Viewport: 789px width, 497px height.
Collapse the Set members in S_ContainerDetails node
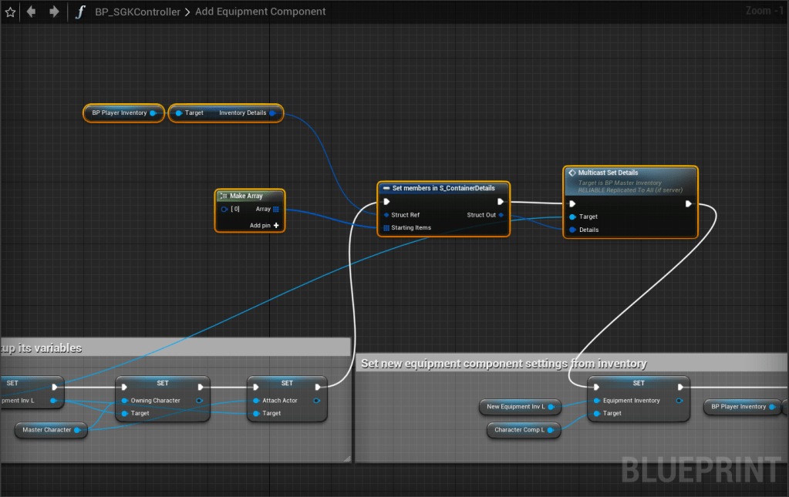click(x=386, y=188)
